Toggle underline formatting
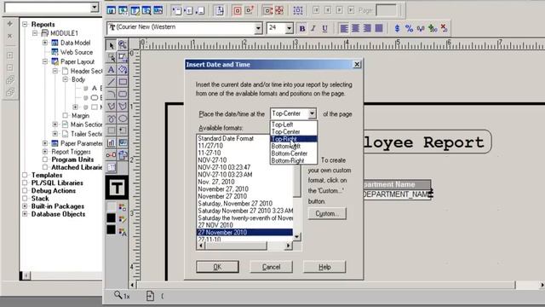Viewport: 545px width, 307px height. (324, 28)
